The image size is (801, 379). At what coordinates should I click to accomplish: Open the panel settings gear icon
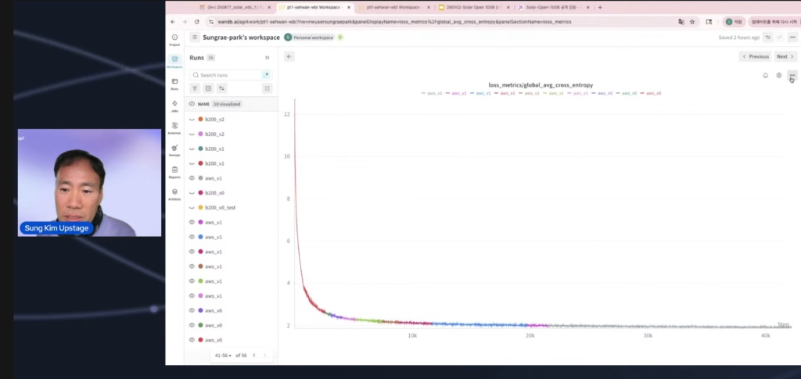tap(778, 76)
